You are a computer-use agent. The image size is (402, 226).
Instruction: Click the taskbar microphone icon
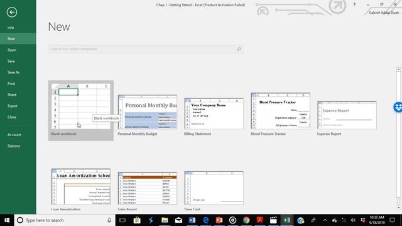tap(109, 220)
